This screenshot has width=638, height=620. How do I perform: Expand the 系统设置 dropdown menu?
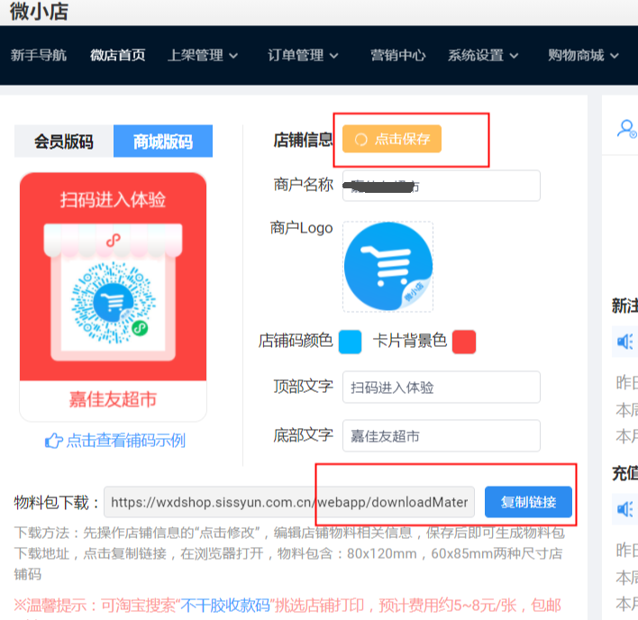[x=483, y=55]
